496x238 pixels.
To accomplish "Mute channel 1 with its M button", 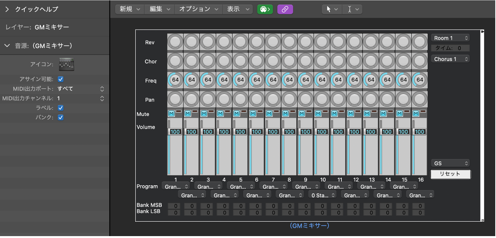I will (x=172, y=113).
